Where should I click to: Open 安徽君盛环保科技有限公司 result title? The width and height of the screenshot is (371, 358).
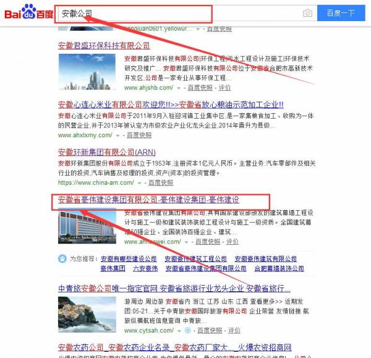(x=104, y=45)
